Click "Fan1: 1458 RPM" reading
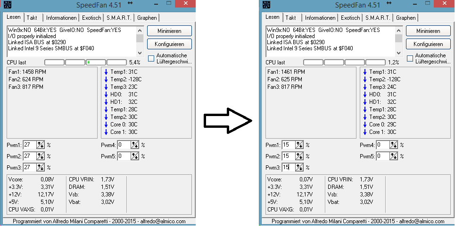 click(x=27, y=72)
